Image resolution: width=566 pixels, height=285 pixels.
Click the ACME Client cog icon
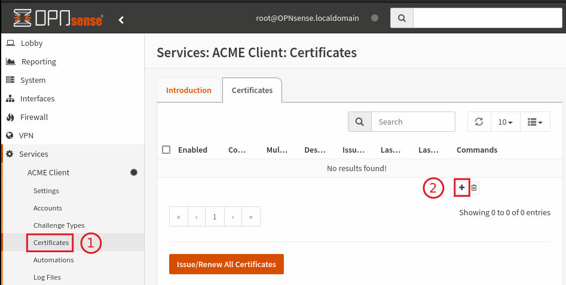pyautogui.click(x=134, y=172)
